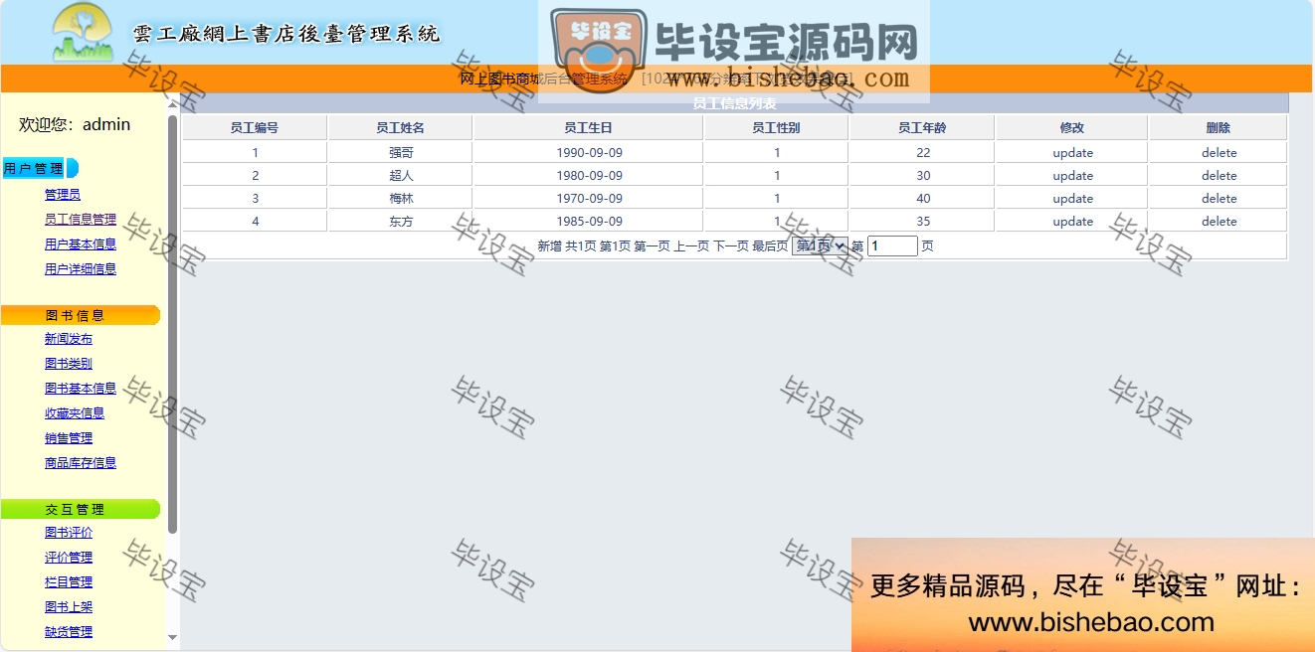Click the age cell 35

(x=923, y=222)
